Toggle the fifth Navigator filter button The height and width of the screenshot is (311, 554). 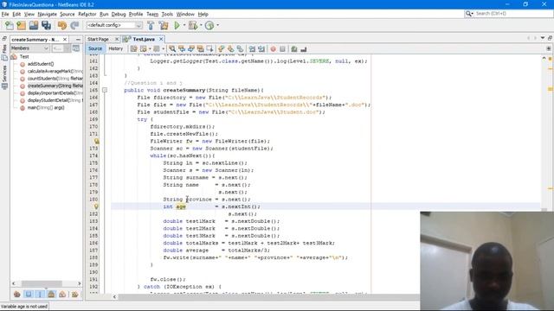click(62, 294)
